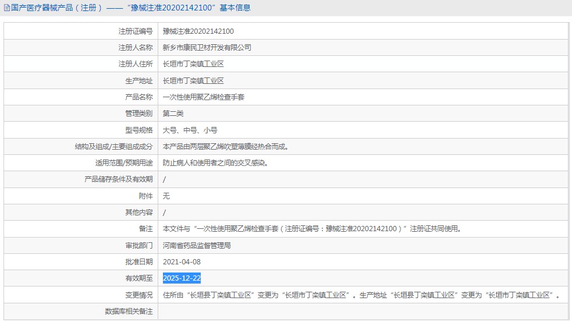Click the page title 国产医疗器械产品（注册）基本信息
Viewport: 572px width, 322px height.
[x=130, y=8]
